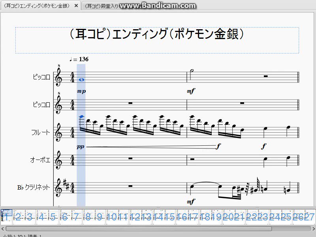This screenshot has width=316, height=237.
Task: Select the second ピッコロ staff label
Action: coord(41,105)
